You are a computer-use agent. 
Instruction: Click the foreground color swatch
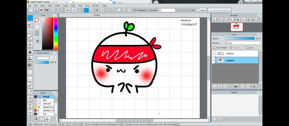[x=36, y=20]
